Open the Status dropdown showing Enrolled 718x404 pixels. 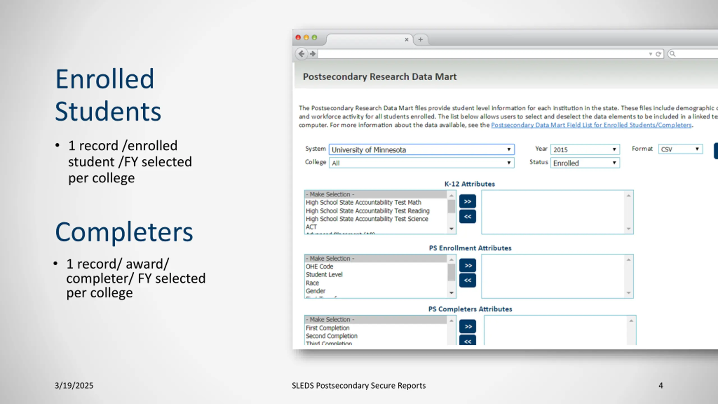coord(585,163)
